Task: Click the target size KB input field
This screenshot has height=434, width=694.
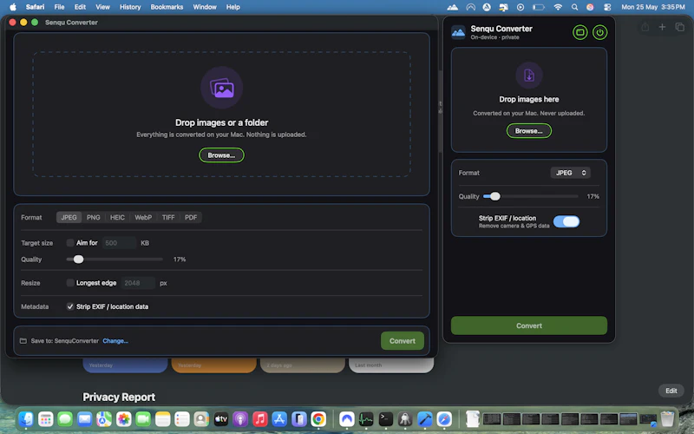Action: click(119, 243)
